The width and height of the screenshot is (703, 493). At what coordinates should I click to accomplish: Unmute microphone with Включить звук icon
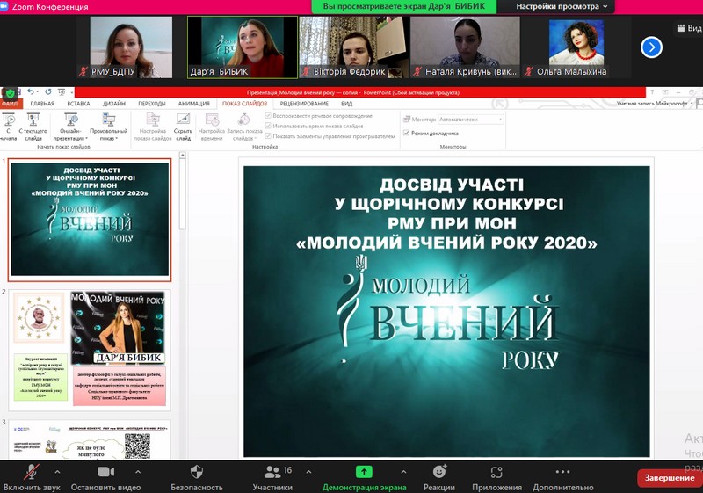click(32, 472)
